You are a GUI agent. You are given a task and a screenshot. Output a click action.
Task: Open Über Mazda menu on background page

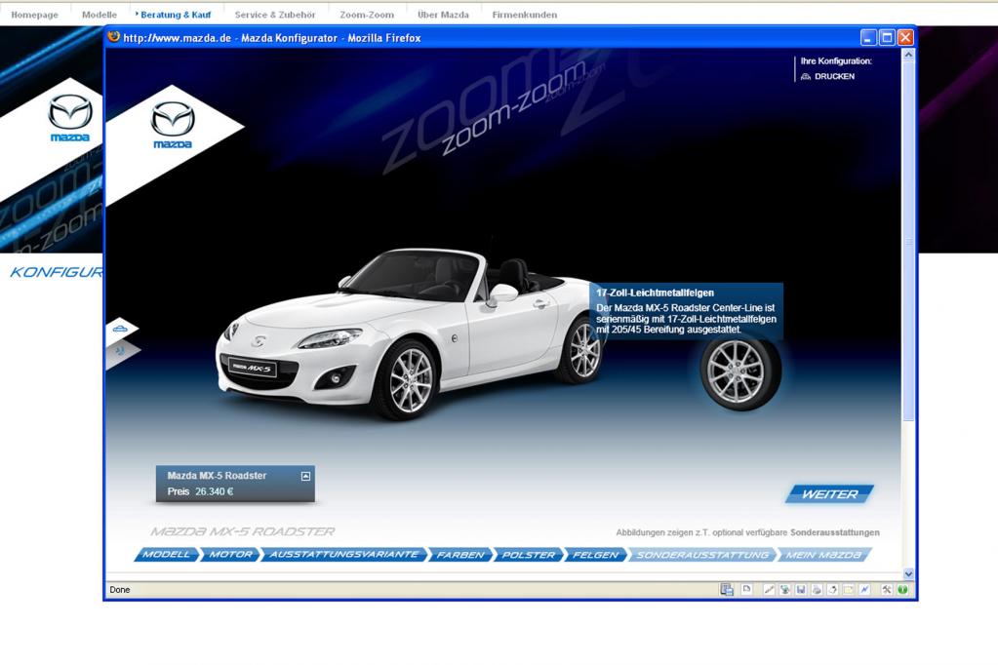[443, 15]
